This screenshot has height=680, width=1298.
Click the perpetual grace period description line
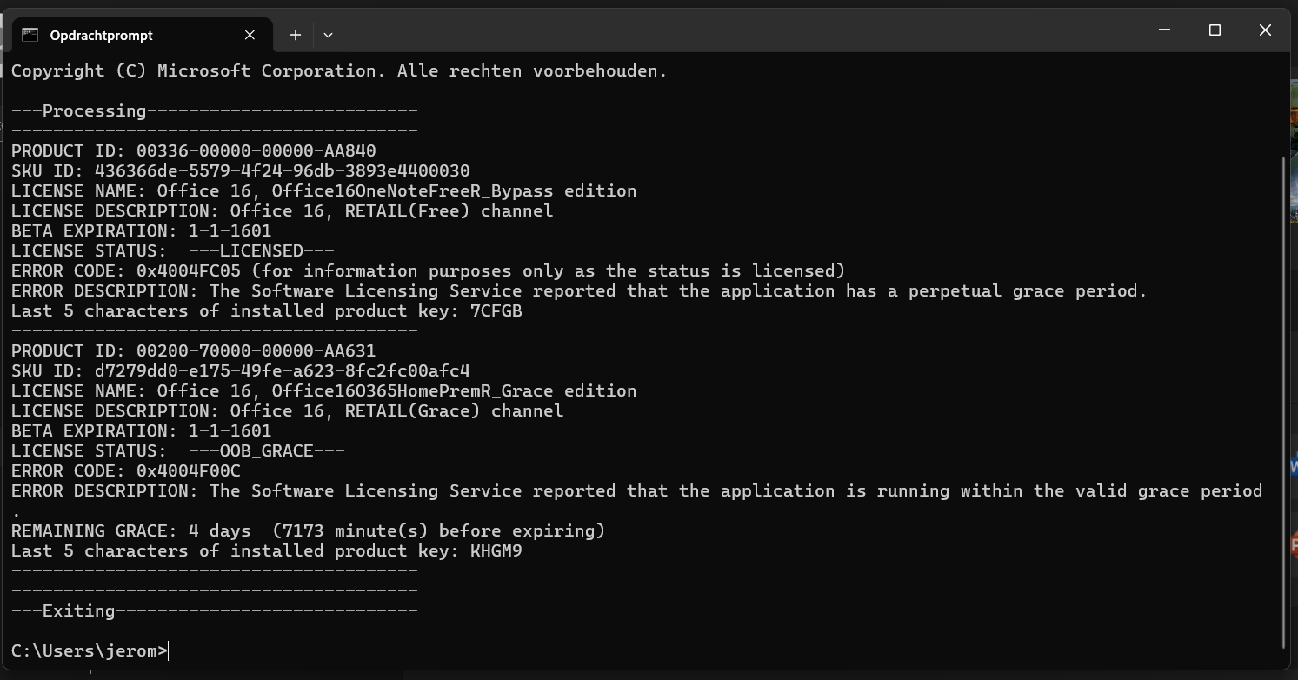click(x=580, y=290)
